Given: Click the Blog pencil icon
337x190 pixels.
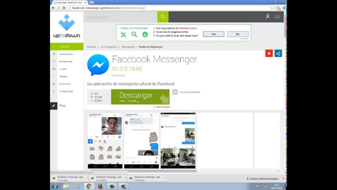Looking at the screenshot, I should 54,106.
